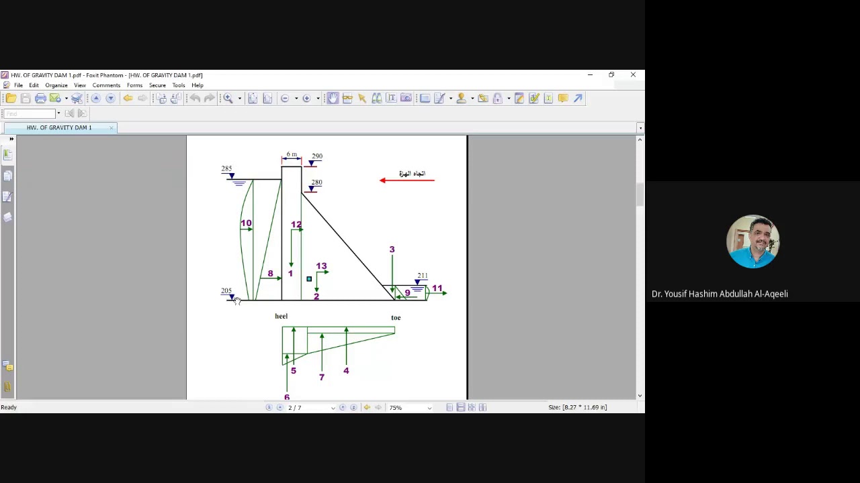Click the yellow Previous View arrow
Viewport: 860px width, 483px height.
[128, 99]
